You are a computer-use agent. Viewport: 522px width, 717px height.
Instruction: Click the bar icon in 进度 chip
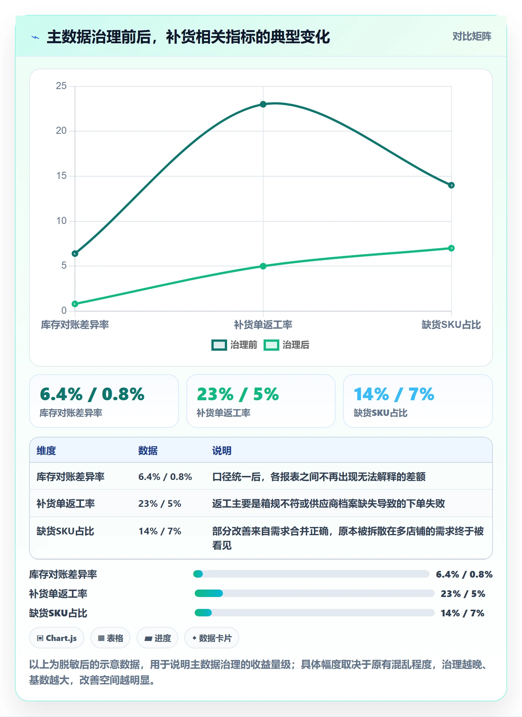click(148, 639)
